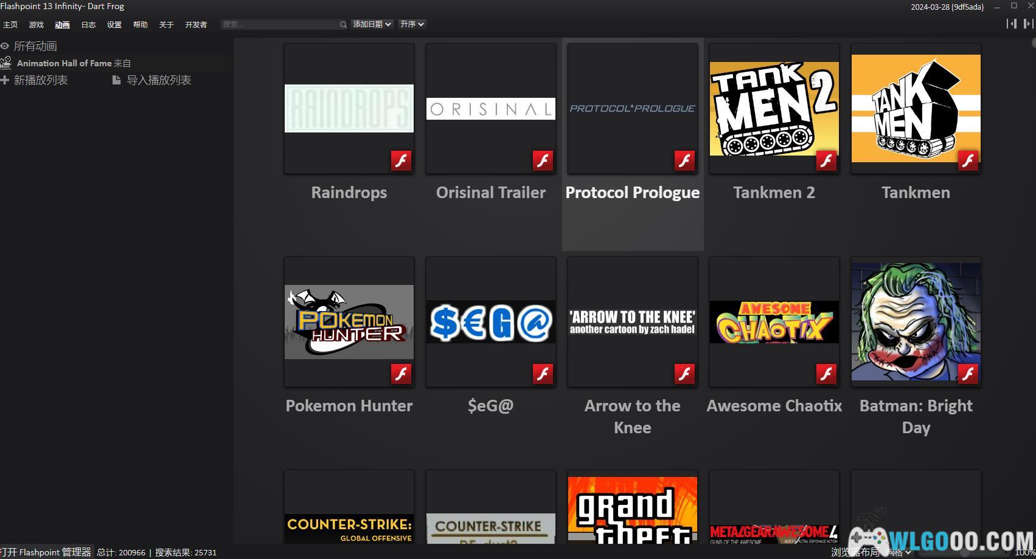Viewport: 1036px width, 559px height.
Task: Click the 总计: 200966 status text
Action: (121, 552)
